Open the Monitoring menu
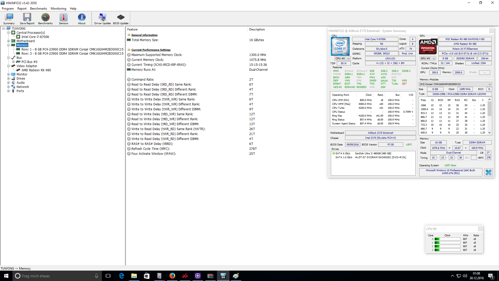This screenshot has width=499, height=281. click(x=58, y=9)
